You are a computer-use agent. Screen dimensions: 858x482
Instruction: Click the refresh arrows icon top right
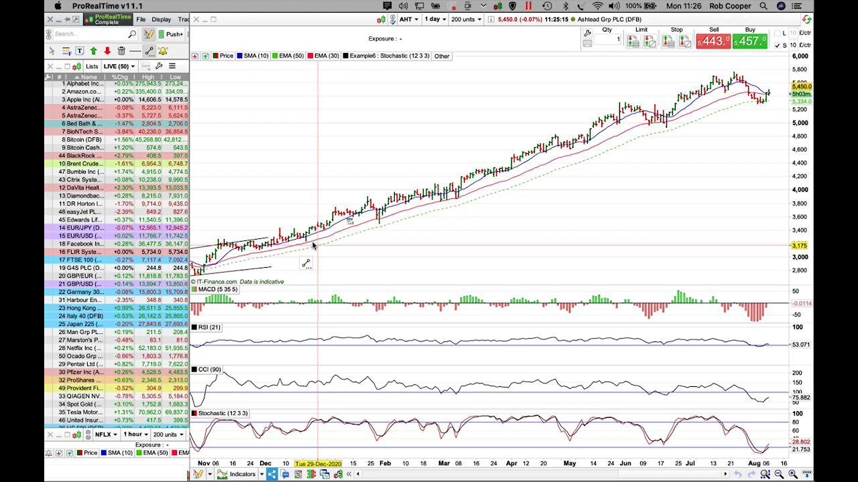807,19
